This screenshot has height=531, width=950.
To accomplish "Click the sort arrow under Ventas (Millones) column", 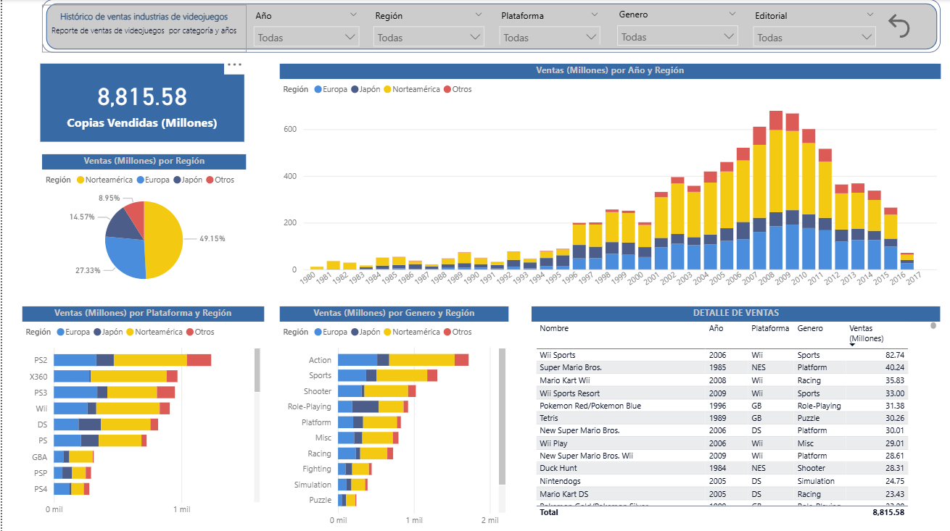I will coord(851,345).
